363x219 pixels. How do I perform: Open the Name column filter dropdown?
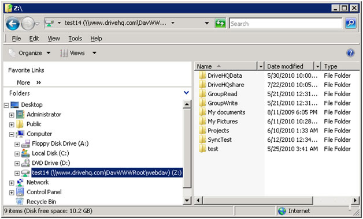(261, 66)
